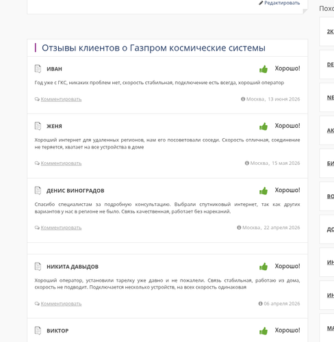The image size is (334, 342).
Task: Click the info icon beside Москва, 13 июня 2026
Action: [243, 99]
